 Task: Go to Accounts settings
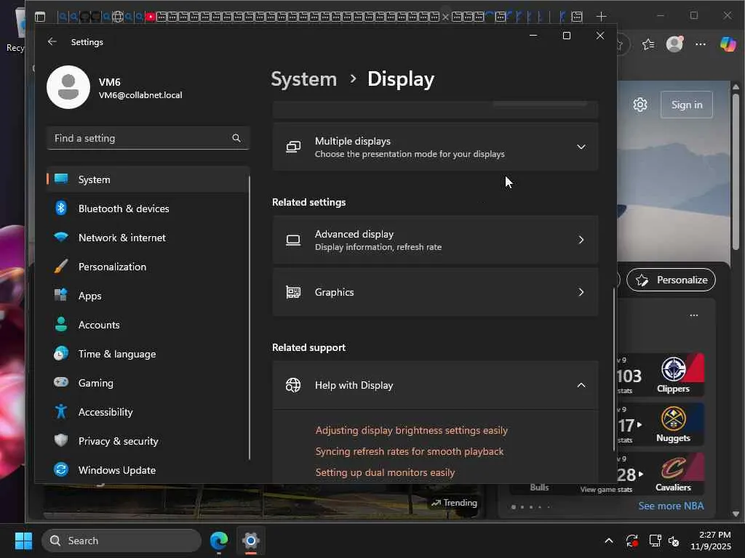tap(99, 325)
